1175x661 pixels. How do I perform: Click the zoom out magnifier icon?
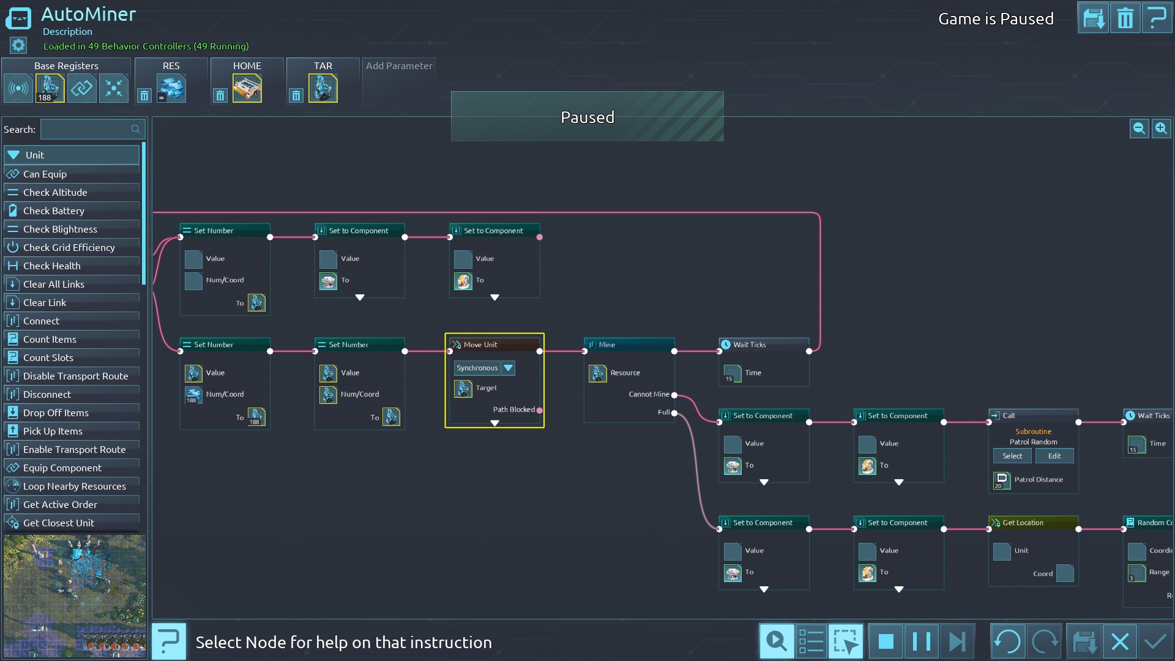[1139, 129]
